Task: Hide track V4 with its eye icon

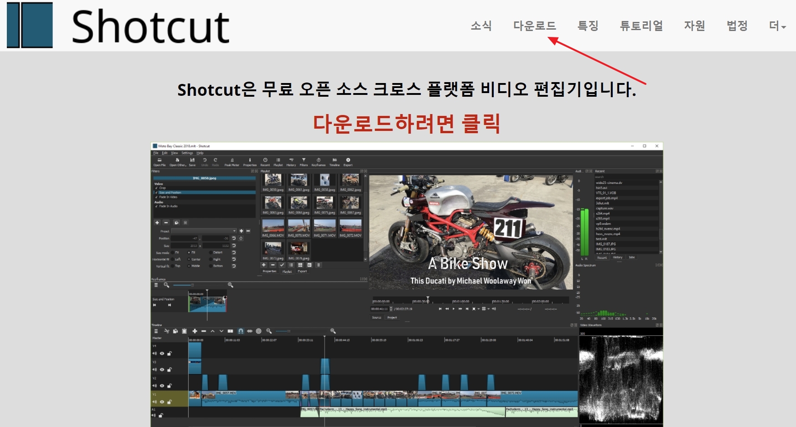Action: pos(162,354)
